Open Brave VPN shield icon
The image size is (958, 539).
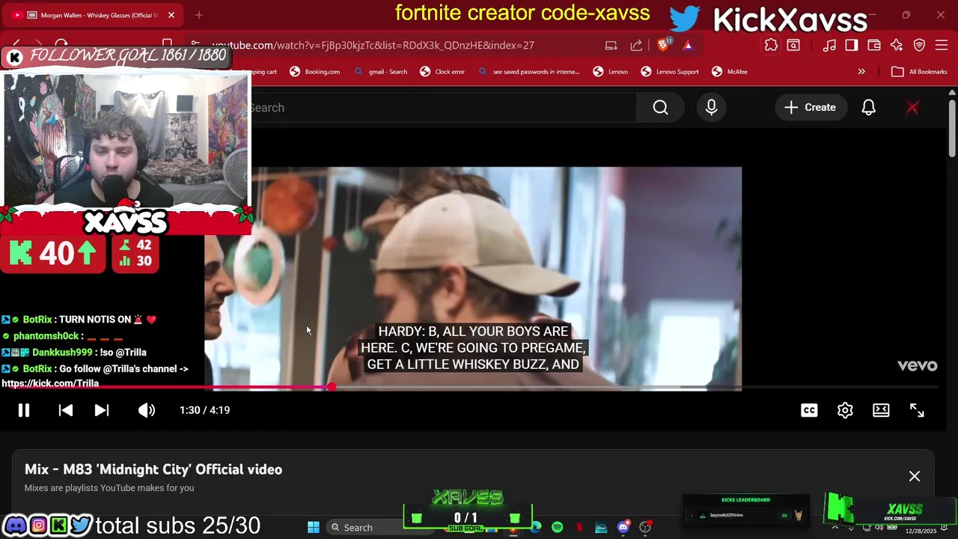click(x=920, y=45)
